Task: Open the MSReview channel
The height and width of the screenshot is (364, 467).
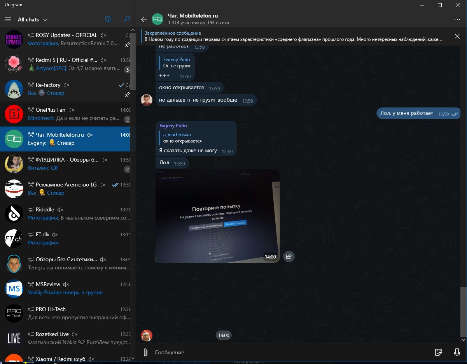Action: pos(65,288)
